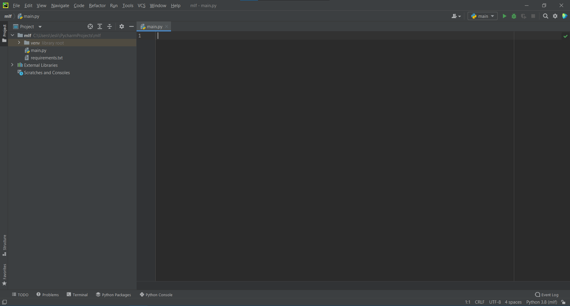Toggle the Favorites side tool window
Image resolution: width=570 pixels, height=306 pixels.
4,275
